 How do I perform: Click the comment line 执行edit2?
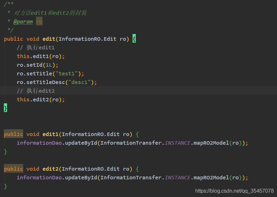point(36,91)
